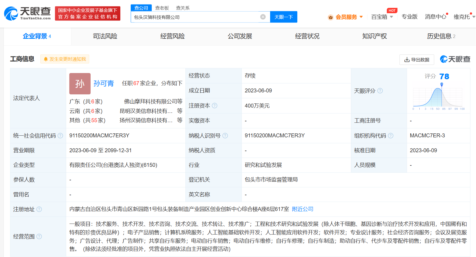The image size is (476, 257).
Task: Open 佛山摩拜科技有限公司等 link
Action: 153,101
